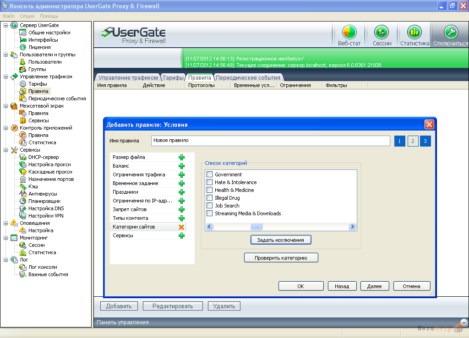Go back with the Назад button
This screenshot has height=338, width=469.
[342, 286]
